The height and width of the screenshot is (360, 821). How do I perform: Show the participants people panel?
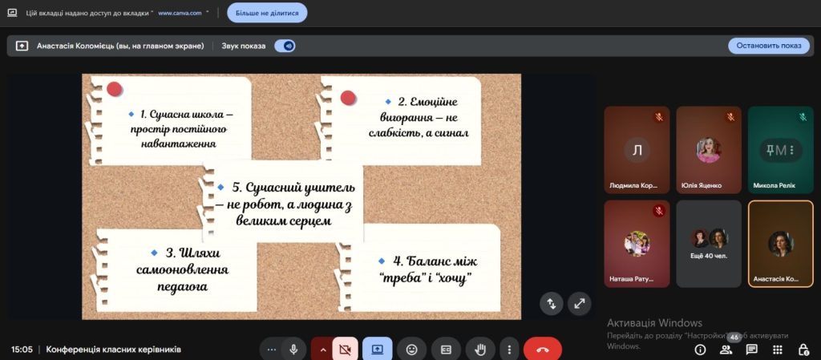tap(726, 350)
